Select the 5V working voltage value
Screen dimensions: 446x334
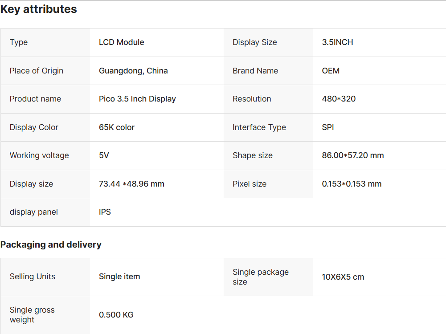[104, 155]
